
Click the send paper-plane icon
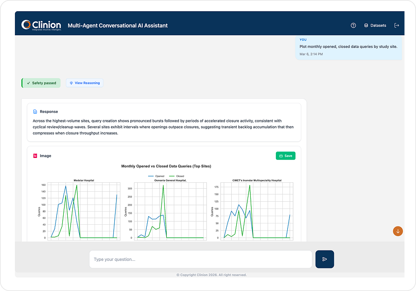pyautogui.click(x=324, y=259)
